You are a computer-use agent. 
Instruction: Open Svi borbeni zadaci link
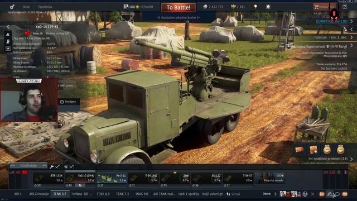[x=334, y=68]
